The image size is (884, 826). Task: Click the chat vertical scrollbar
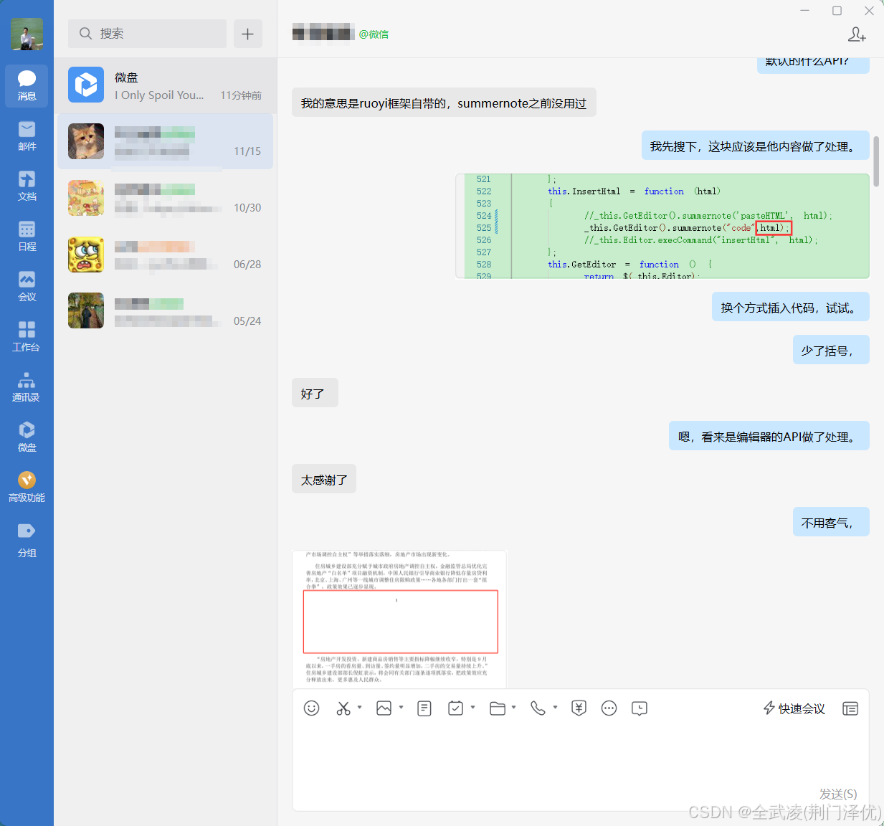point(876,161)
